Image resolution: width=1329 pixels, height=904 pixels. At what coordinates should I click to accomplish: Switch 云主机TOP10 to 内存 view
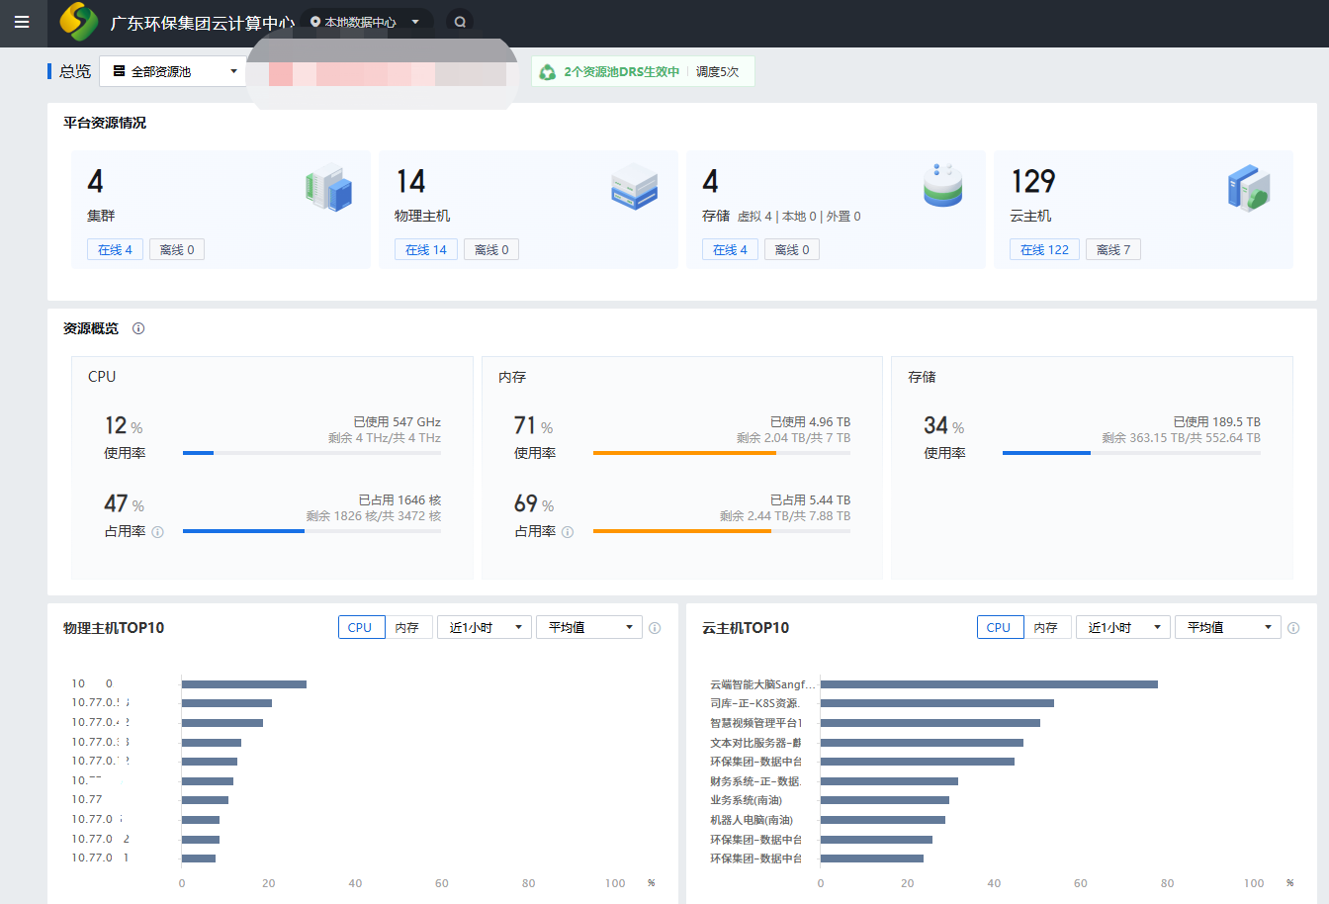coord(1046,627)
